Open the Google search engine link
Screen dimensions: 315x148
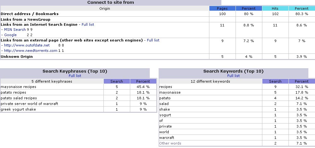click(10, 35)
